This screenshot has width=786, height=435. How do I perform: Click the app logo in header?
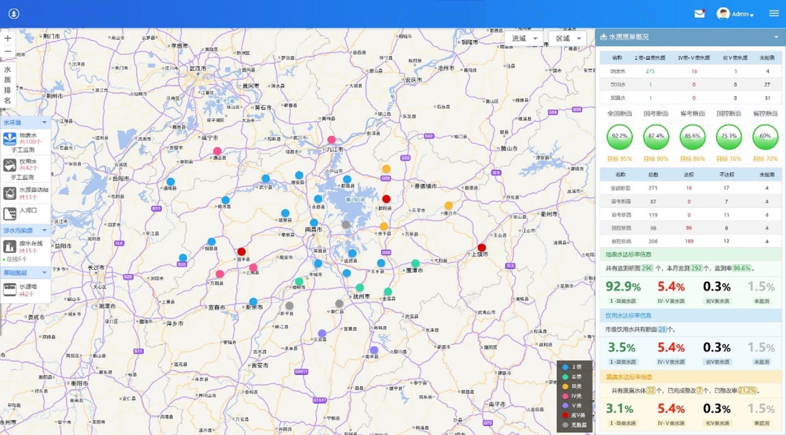[14, 14]
